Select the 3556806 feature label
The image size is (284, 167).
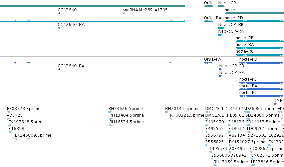[x=220, y=156]
